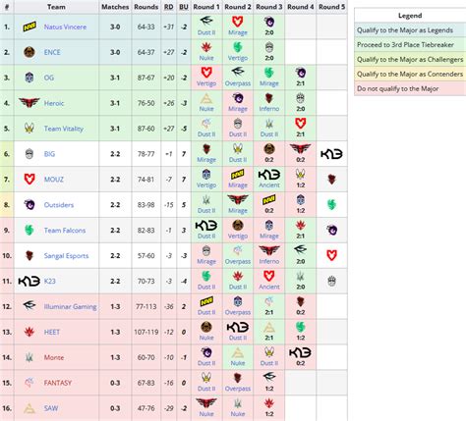Click the Matches column header
The width and height of the screenshot is (466, 421).
pos(115,7)
